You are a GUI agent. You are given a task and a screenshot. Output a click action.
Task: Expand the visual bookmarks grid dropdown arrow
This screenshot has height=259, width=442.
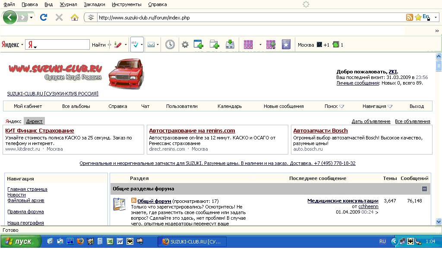pos(260,45)
